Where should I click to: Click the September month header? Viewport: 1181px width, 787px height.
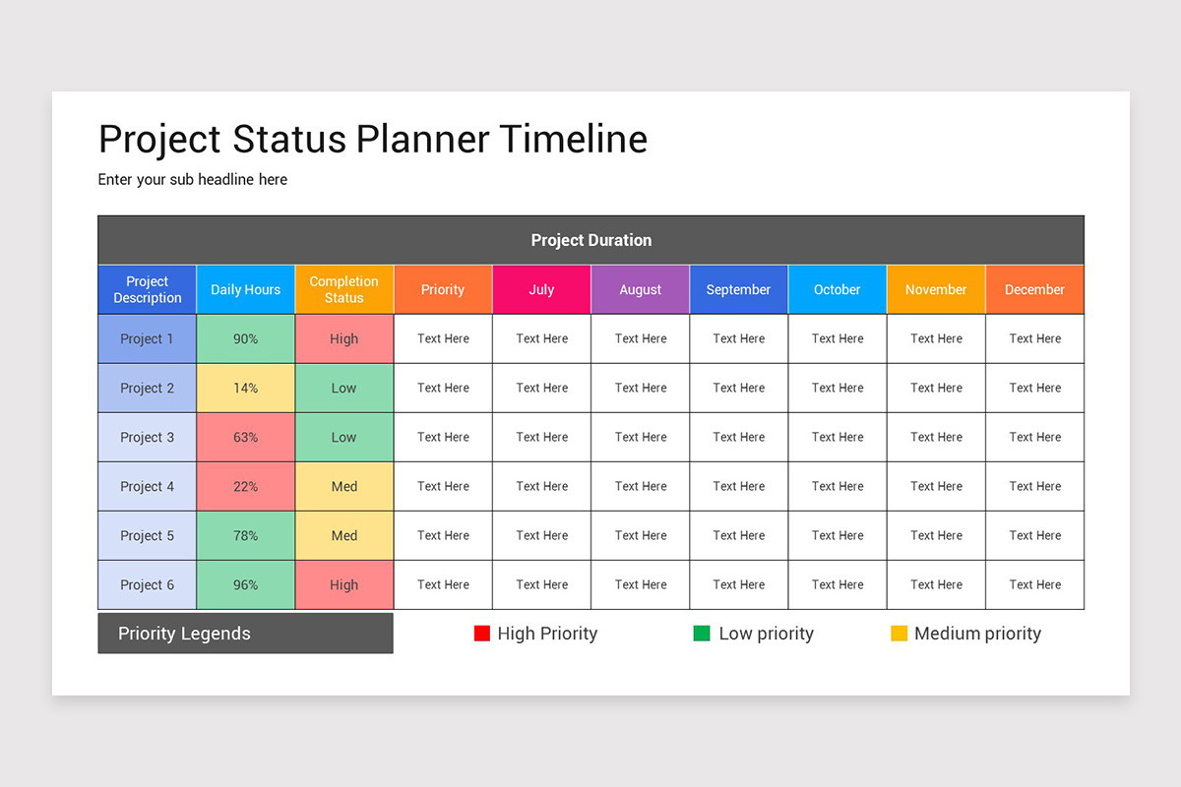[x=738, y=289]
